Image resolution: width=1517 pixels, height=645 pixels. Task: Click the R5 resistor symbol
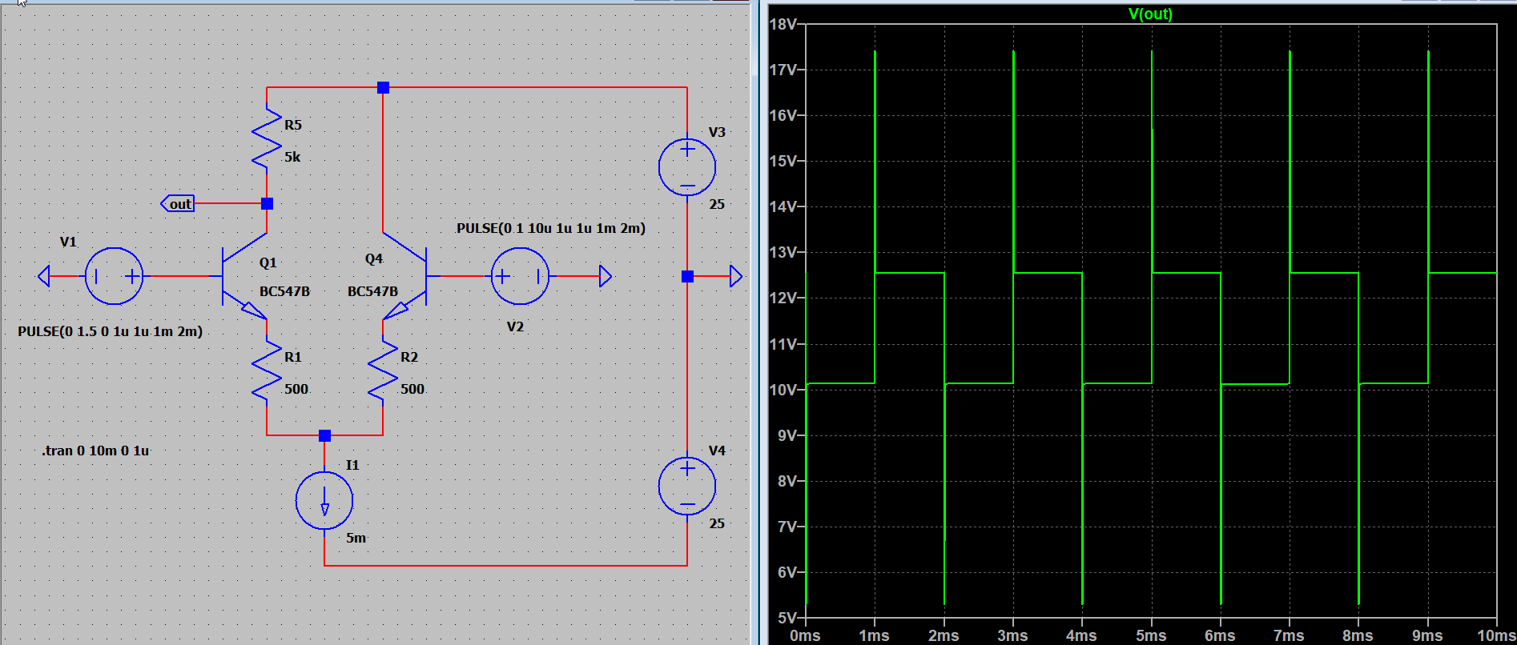pyautogui.click(x=267, y=138)
